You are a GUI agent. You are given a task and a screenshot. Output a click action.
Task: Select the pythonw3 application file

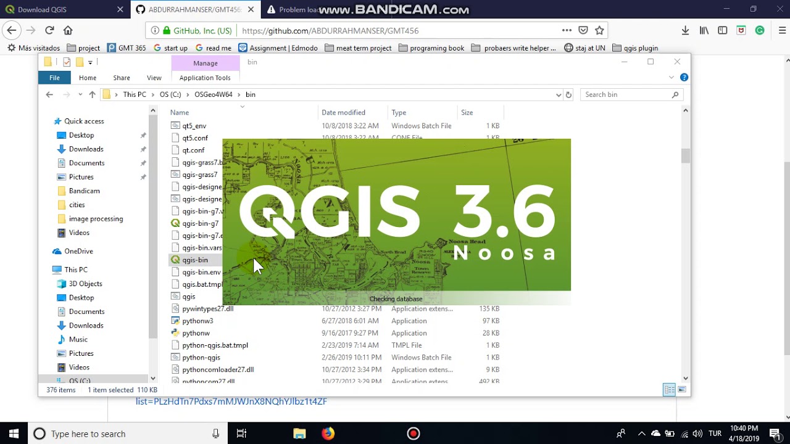click(197, 321)
